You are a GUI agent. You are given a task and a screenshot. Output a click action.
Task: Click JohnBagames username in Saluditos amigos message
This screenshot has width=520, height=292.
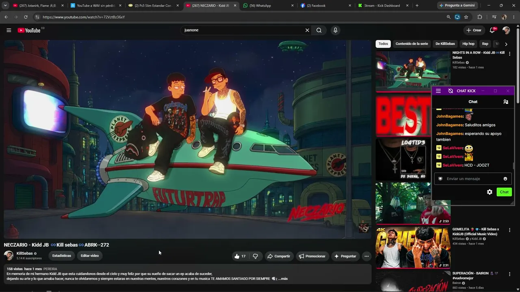click(x=450, y=125)
